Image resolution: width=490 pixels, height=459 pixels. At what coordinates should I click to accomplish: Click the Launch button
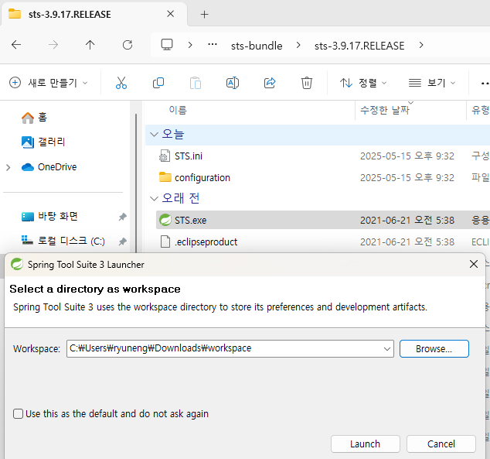pyautogui.click(x=366, y=444)
